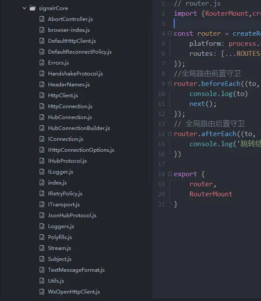Fold the const router block at line 4

click(x=170, y=34)
